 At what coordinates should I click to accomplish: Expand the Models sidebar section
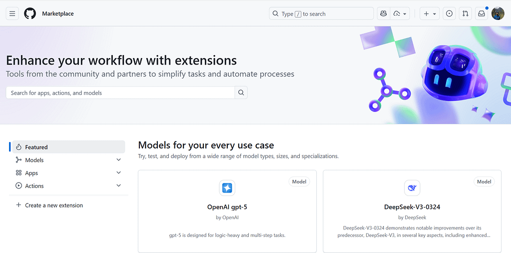coord(118,160)
